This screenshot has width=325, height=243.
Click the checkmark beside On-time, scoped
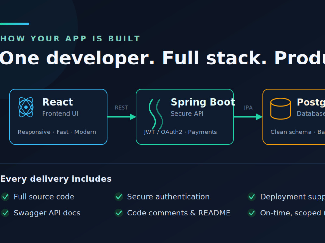pos(252,213)
